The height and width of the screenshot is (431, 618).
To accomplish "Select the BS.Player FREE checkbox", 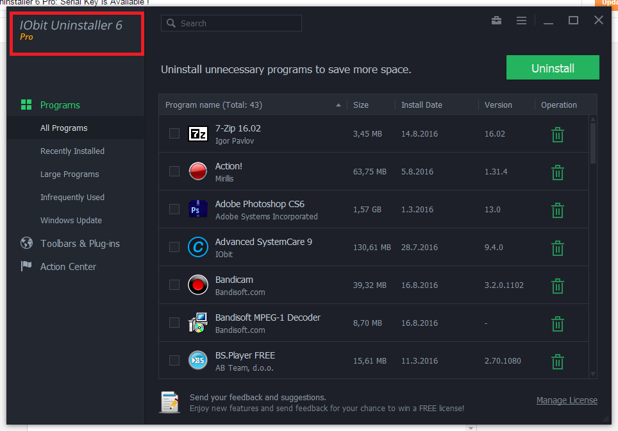I will coord(174,360).
